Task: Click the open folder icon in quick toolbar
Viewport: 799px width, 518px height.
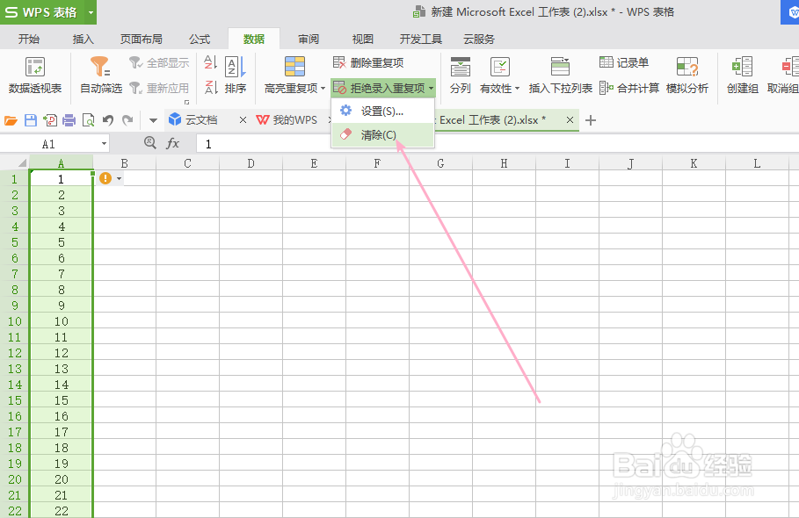Action: (x=11, y=120)
